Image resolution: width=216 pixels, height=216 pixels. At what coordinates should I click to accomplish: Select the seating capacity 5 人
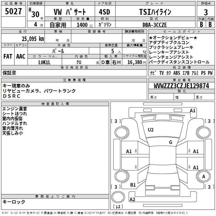[x=116, y=51]
